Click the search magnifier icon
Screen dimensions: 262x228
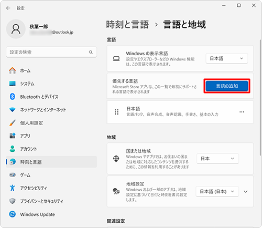tap(91, 52)
